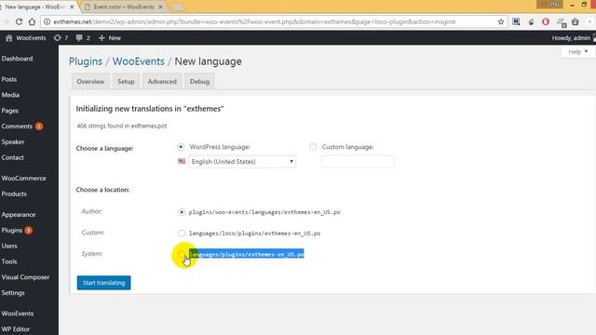Select the Custom language radio button

tap(313, 147)
